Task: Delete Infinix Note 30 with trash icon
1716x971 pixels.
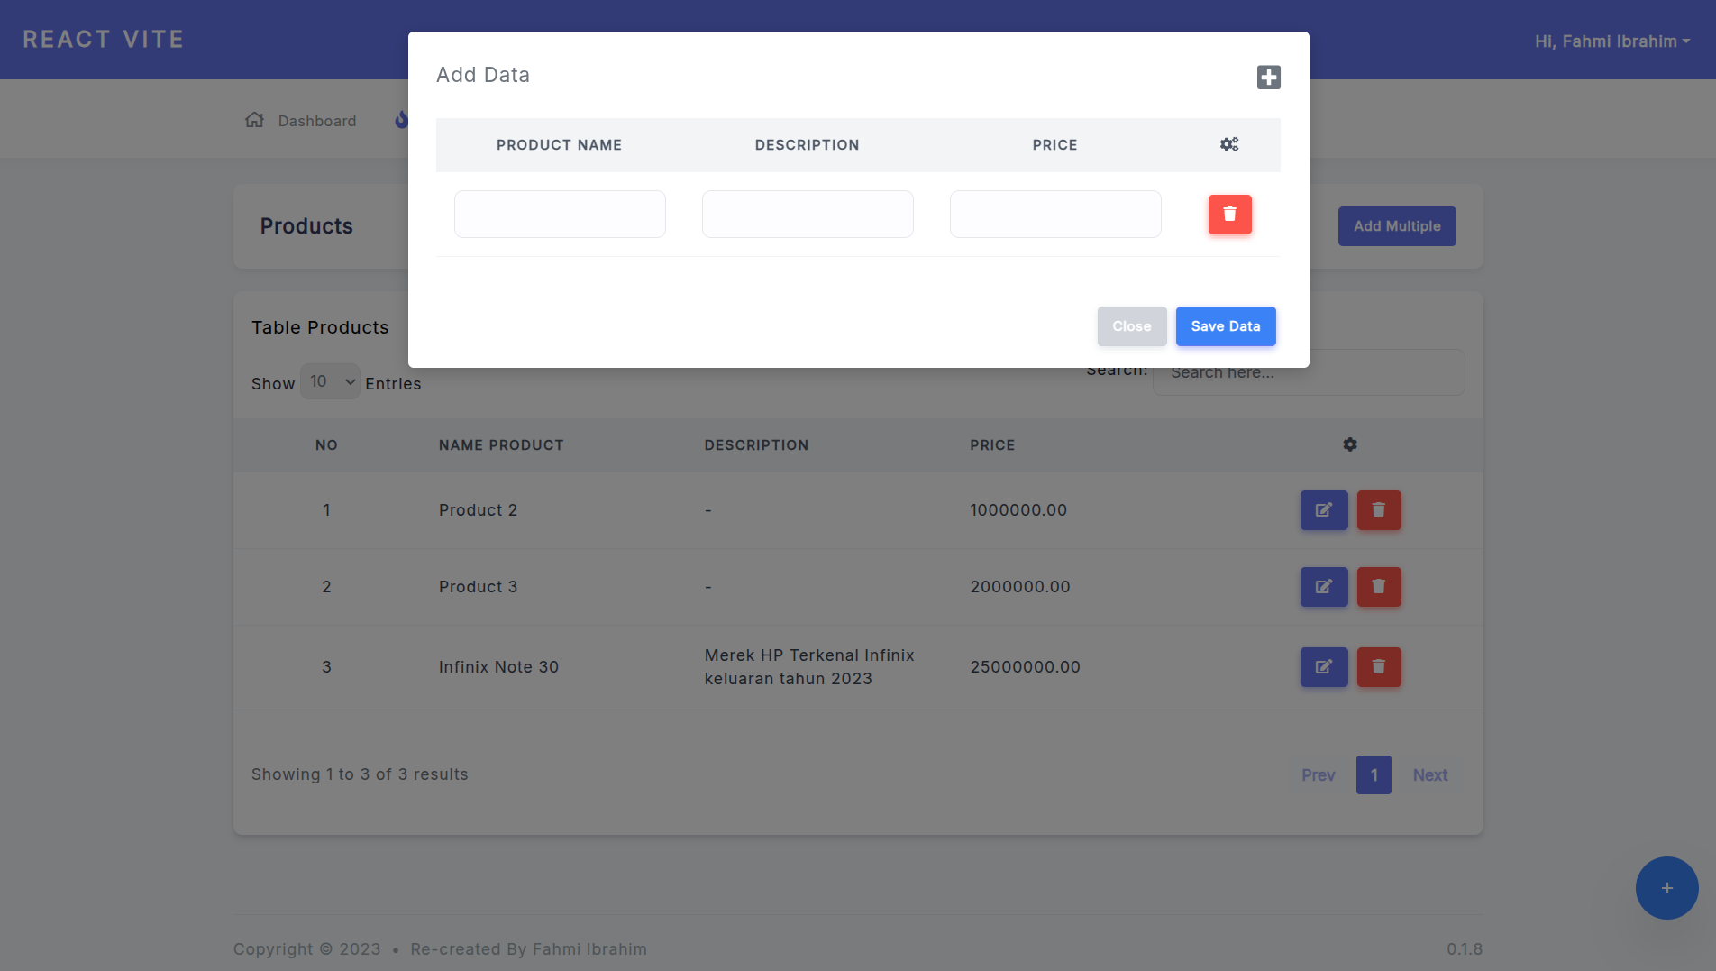Action: tap(1378, 667)
